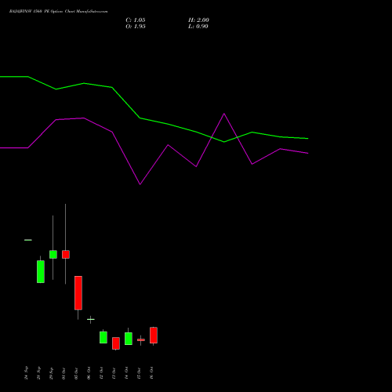Select the green 14 Oct candle
Image resolution: width=392 pixels, height=392 pixels.
pyautogui.click(x=129, y=339)
